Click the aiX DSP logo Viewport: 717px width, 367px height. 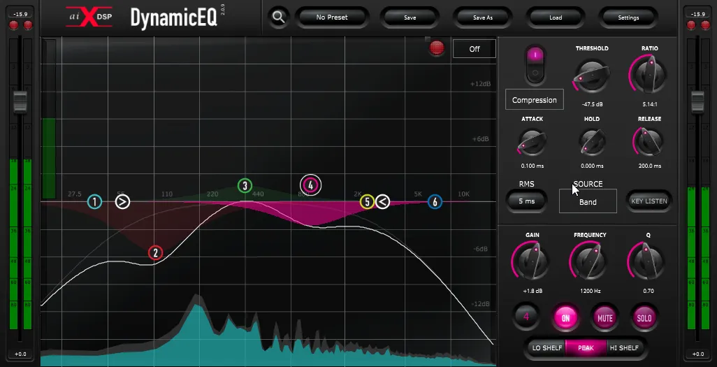89,17
